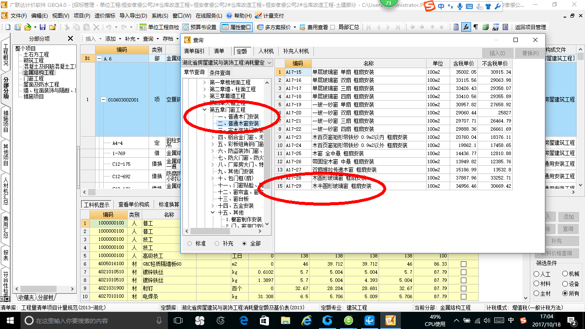Select the 二、普通木窗安装 tree item

[x=239, y=123]
